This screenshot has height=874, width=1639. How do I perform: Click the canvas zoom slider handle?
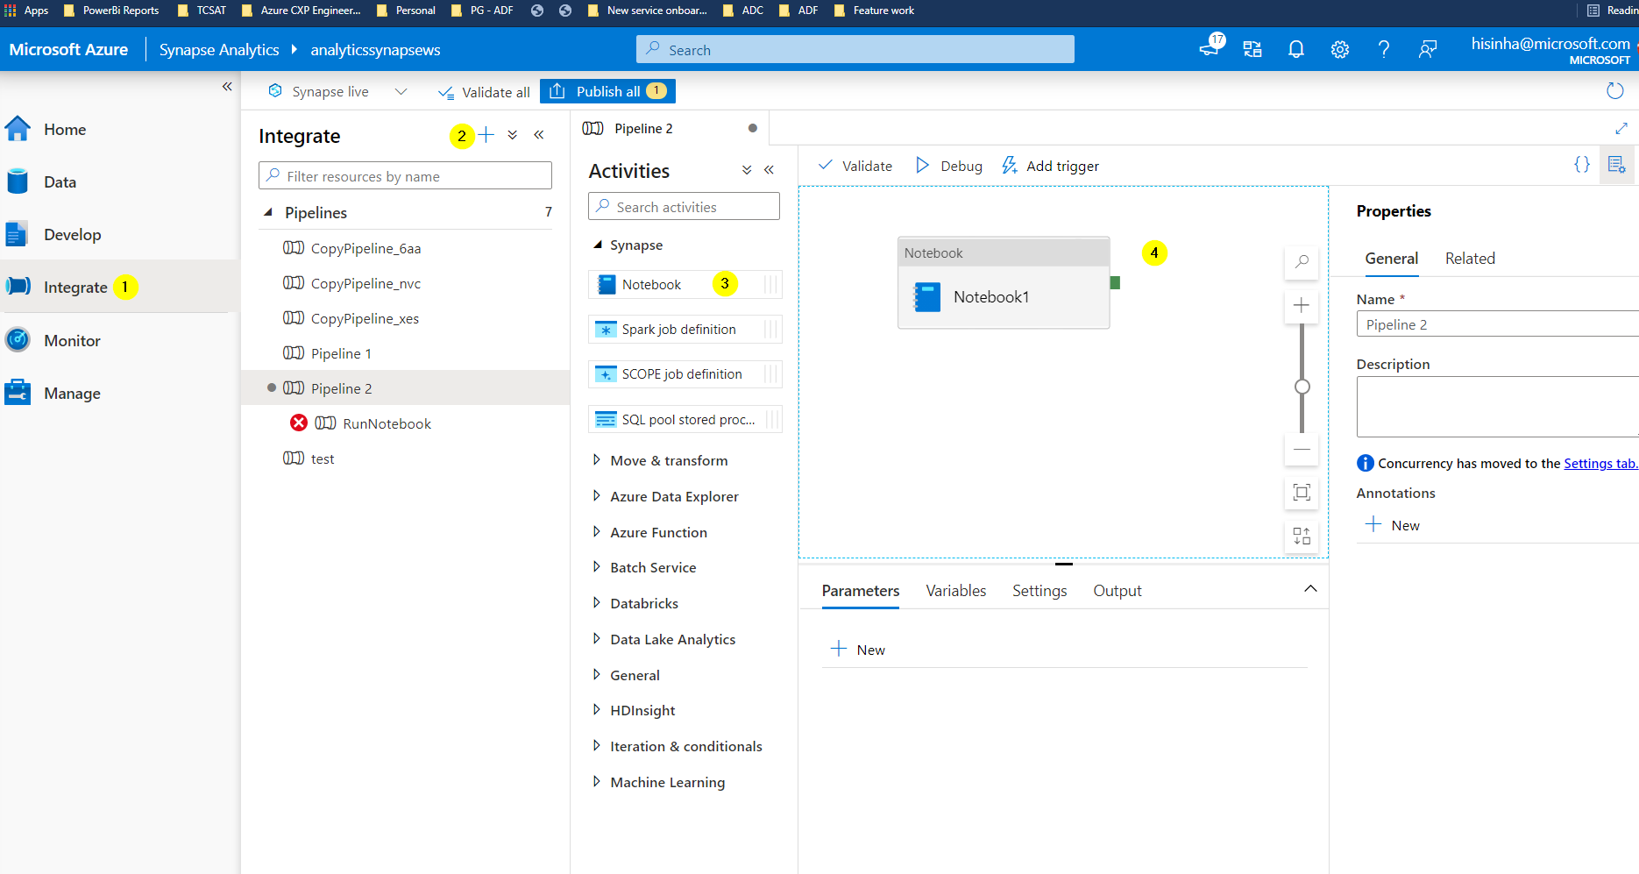point(1302,387)
